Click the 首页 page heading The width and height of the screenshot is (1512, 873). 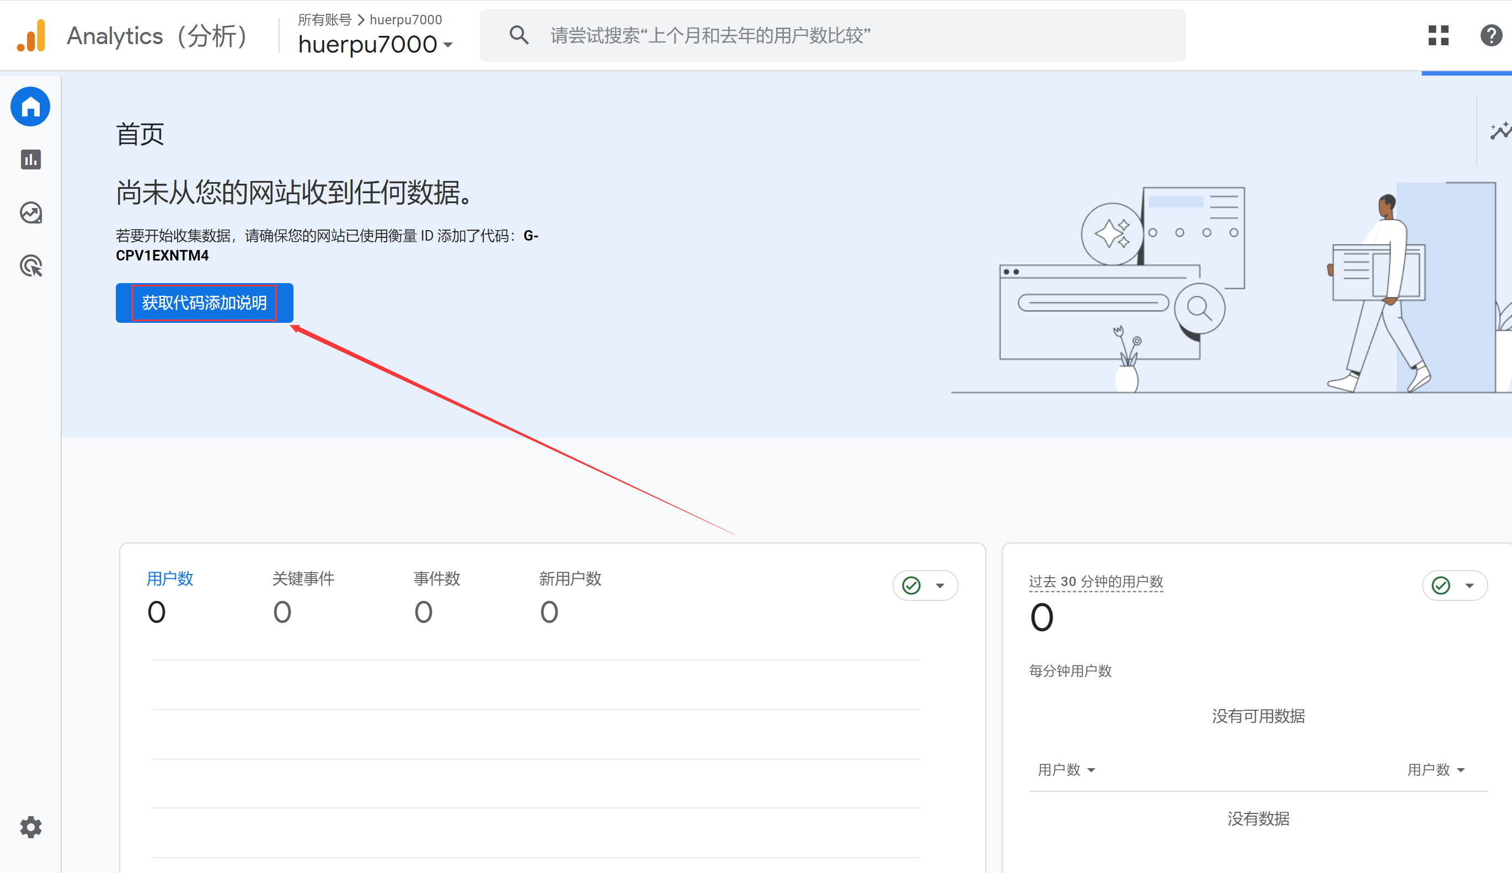(140, 134)
